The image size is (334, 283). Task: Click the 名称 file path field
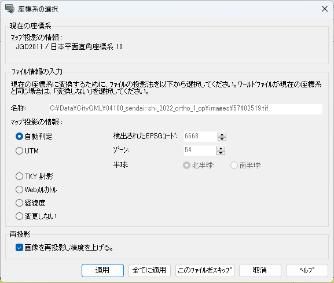coord(186,109)
